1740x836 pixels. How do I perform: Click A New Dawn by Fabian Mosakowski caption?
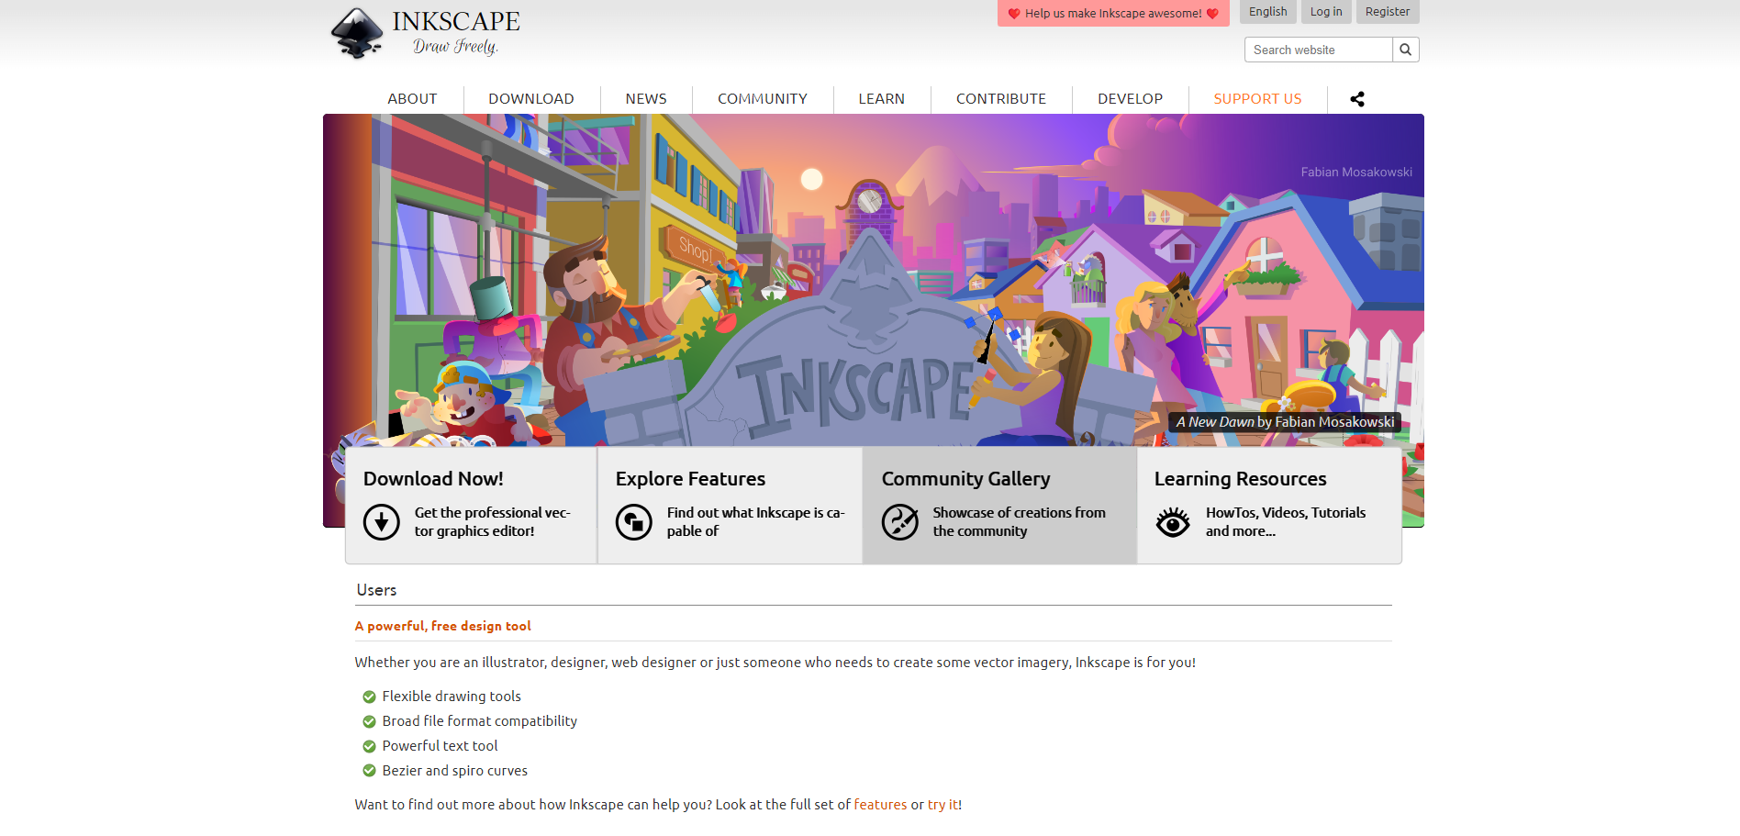coord(1285,422)
